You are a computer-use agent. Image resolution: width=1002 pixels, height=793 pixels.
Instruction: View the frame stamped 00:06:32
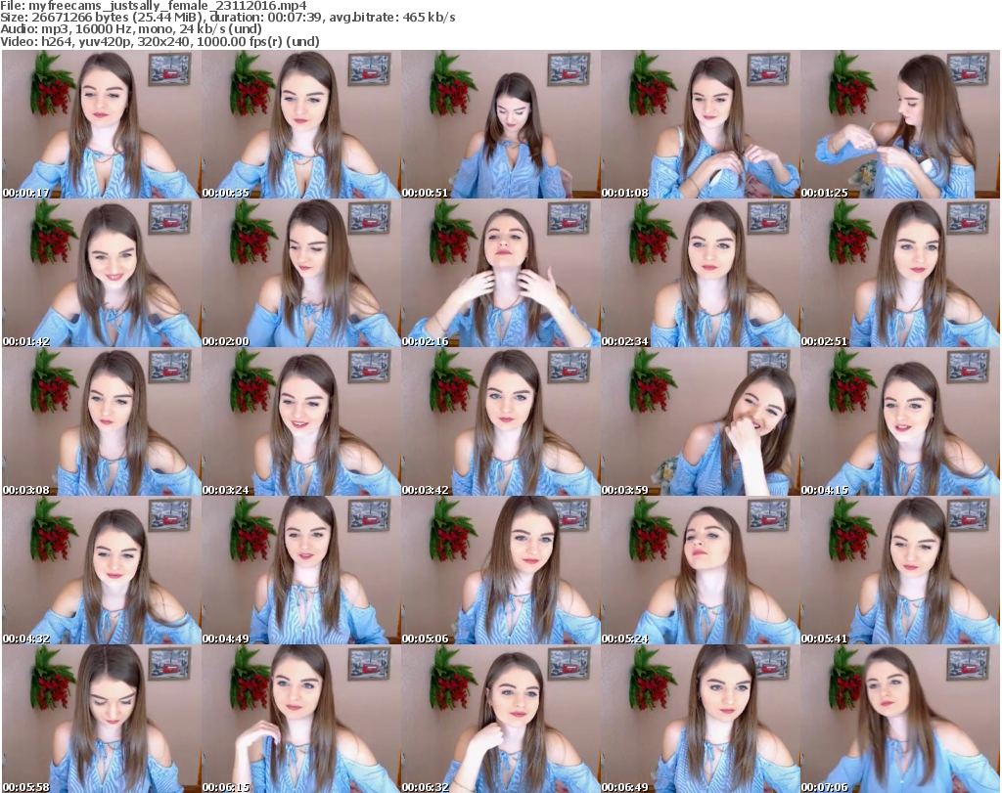pyautogui.click(x=501, y=719)
